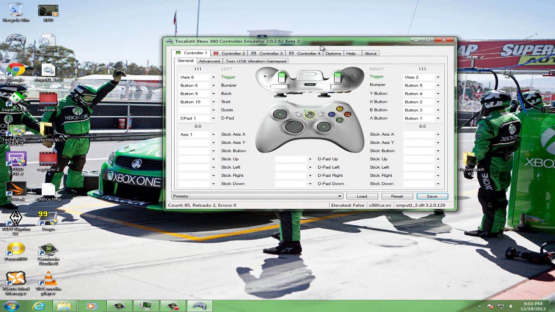Image resolution: width=555 pixels, height=312 pixels.
Task: Open the capture-2 video file
Action: tap(48, 162)
